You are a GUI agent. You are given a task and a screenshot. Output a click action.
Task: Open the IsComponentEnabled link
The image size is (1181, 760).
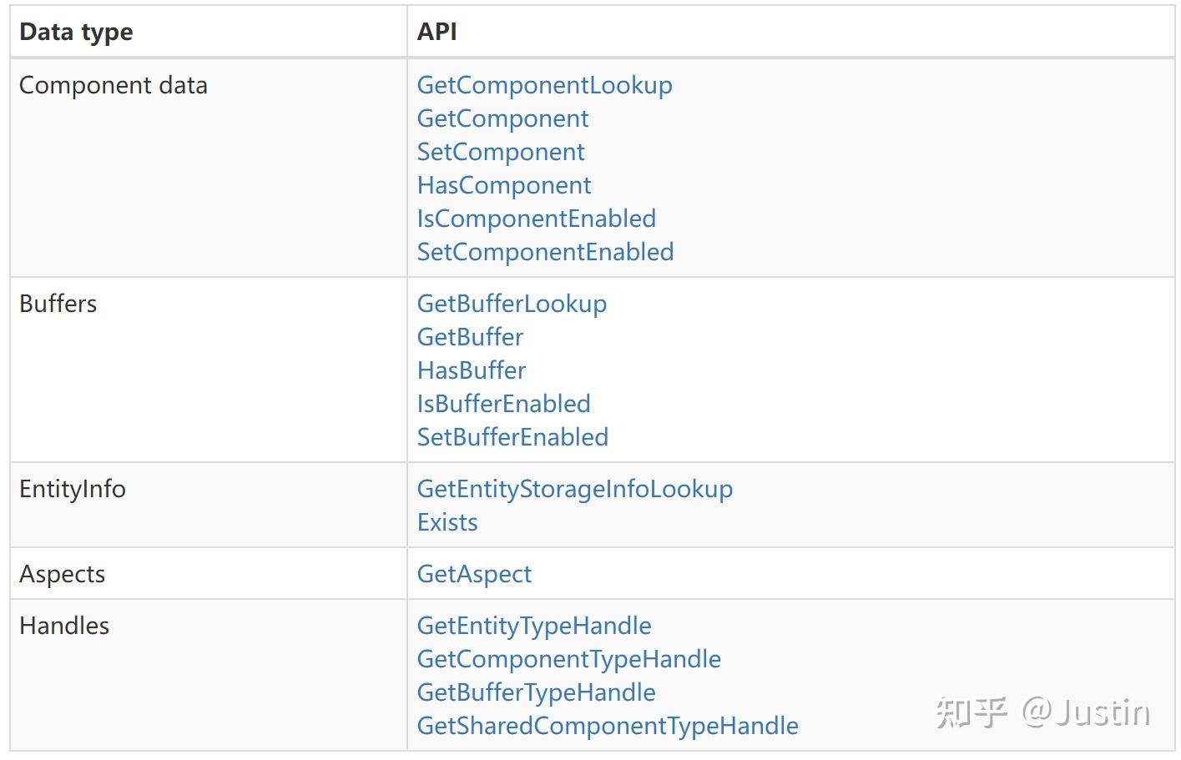[x=536, y=219]
